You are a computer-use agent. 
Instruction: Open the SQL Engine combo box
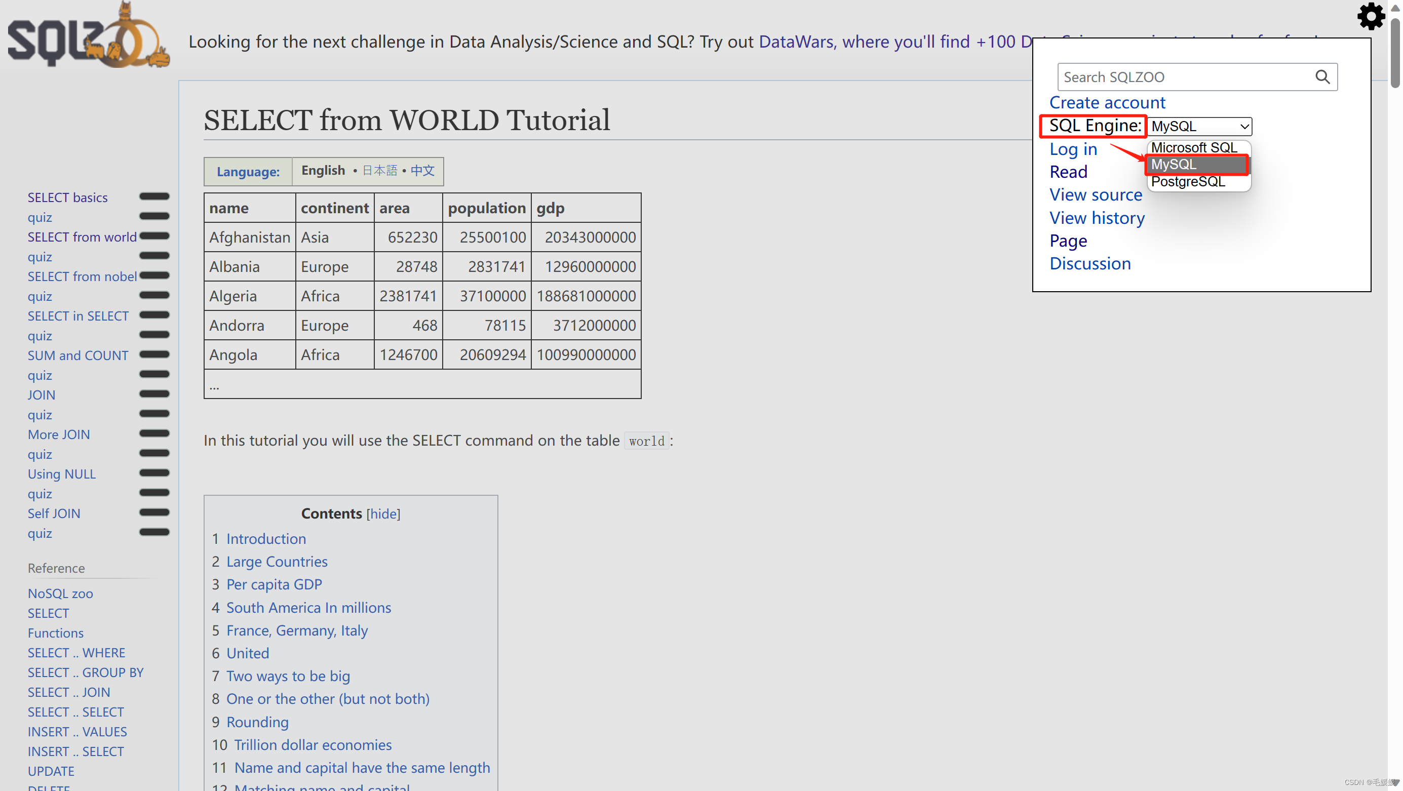coord(1200,126)
